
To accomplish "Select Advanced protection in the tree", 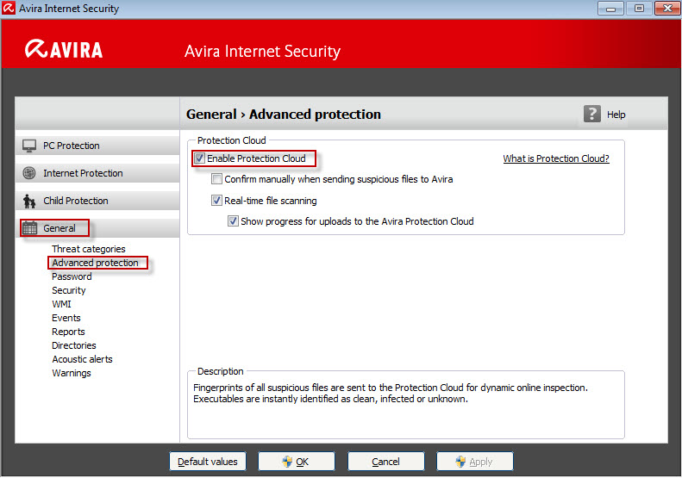I will pyautogui.click(x=95, y=263).
